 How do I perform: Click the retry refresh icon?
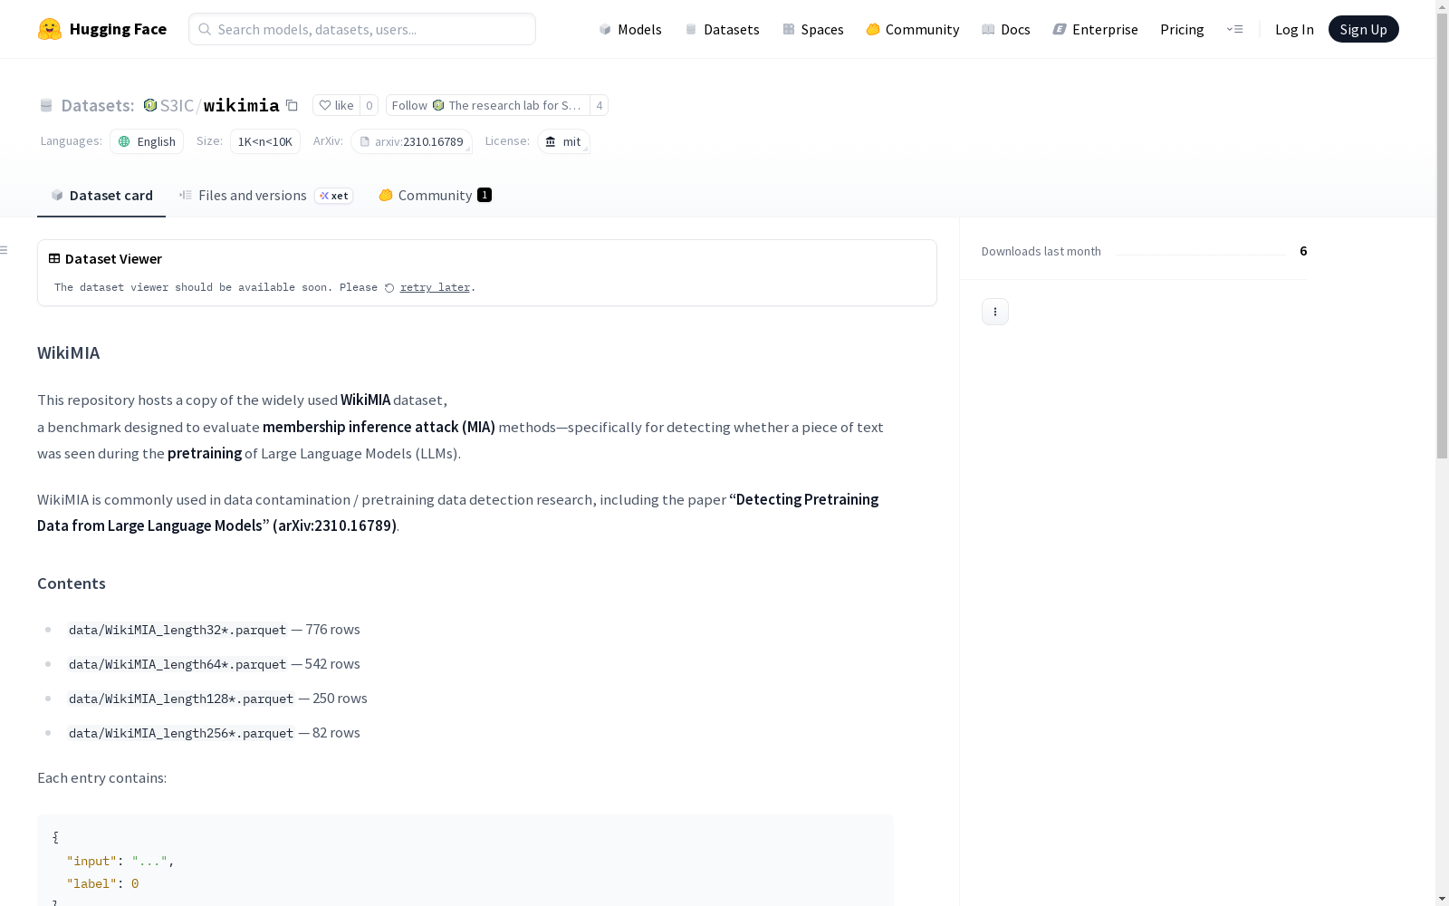pyautogui.click(x=389, y=288)
